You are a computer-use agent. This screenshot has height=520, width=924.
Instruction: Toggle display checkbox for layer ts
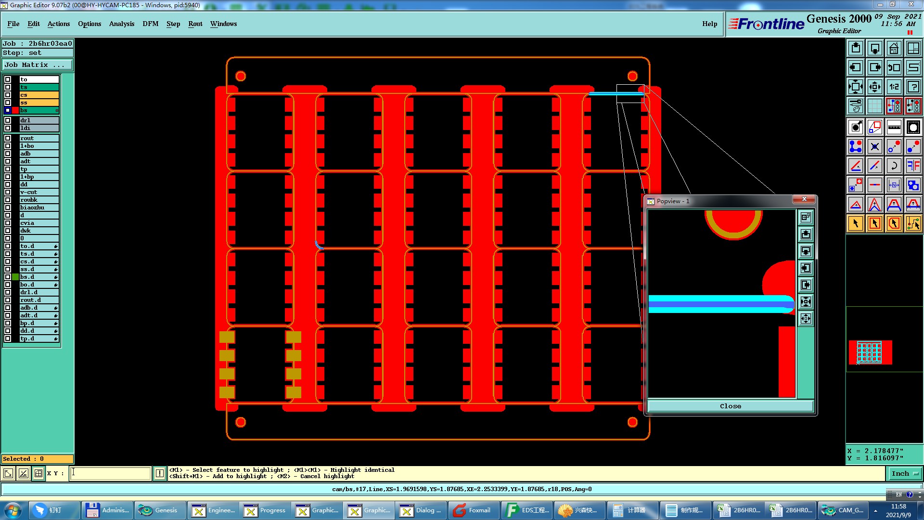pyautogui.click(x=8, y=87)
